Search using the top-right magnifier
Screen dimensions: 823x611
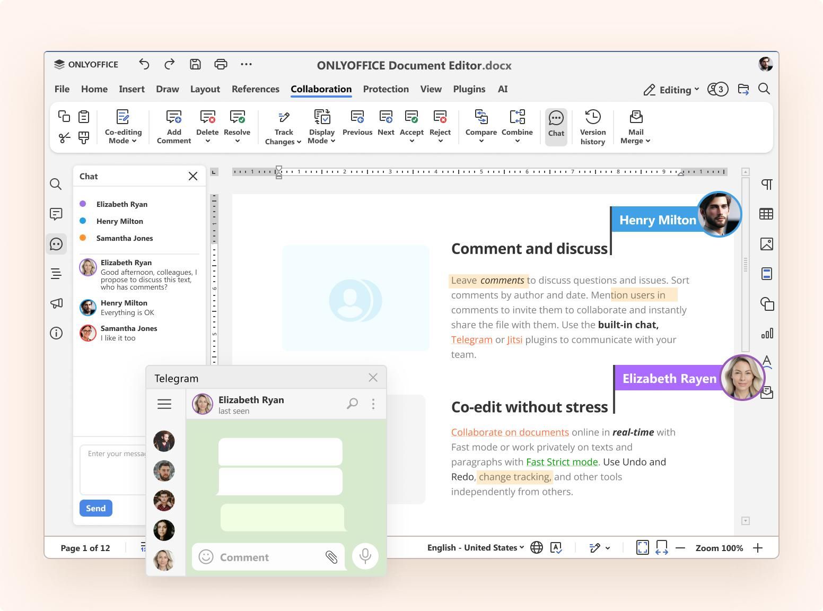pos(764,89)
